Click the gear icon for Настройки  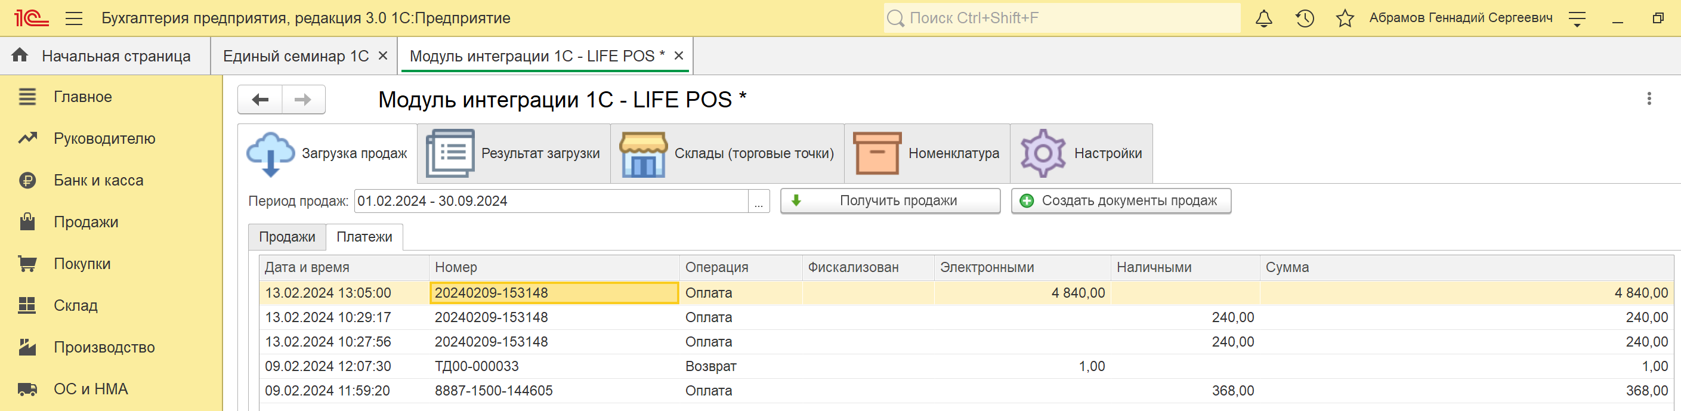(x=1043, y=153)
